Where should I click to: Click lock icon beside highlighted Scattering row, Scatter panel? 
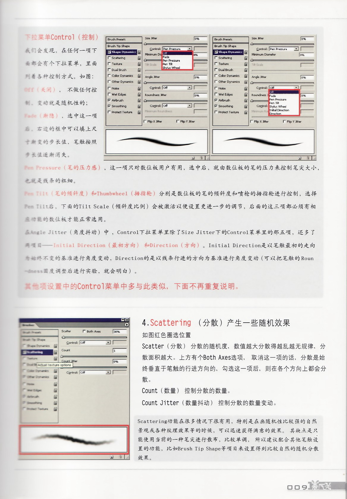pos(55,352)
